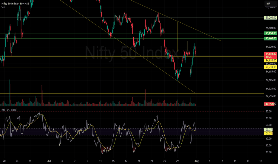
Task: Select the green 25,050.00 level label
Action: (x=271, y=33)
